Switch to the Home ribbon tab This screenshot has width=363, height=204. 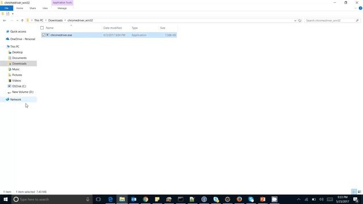click(20, 8)
